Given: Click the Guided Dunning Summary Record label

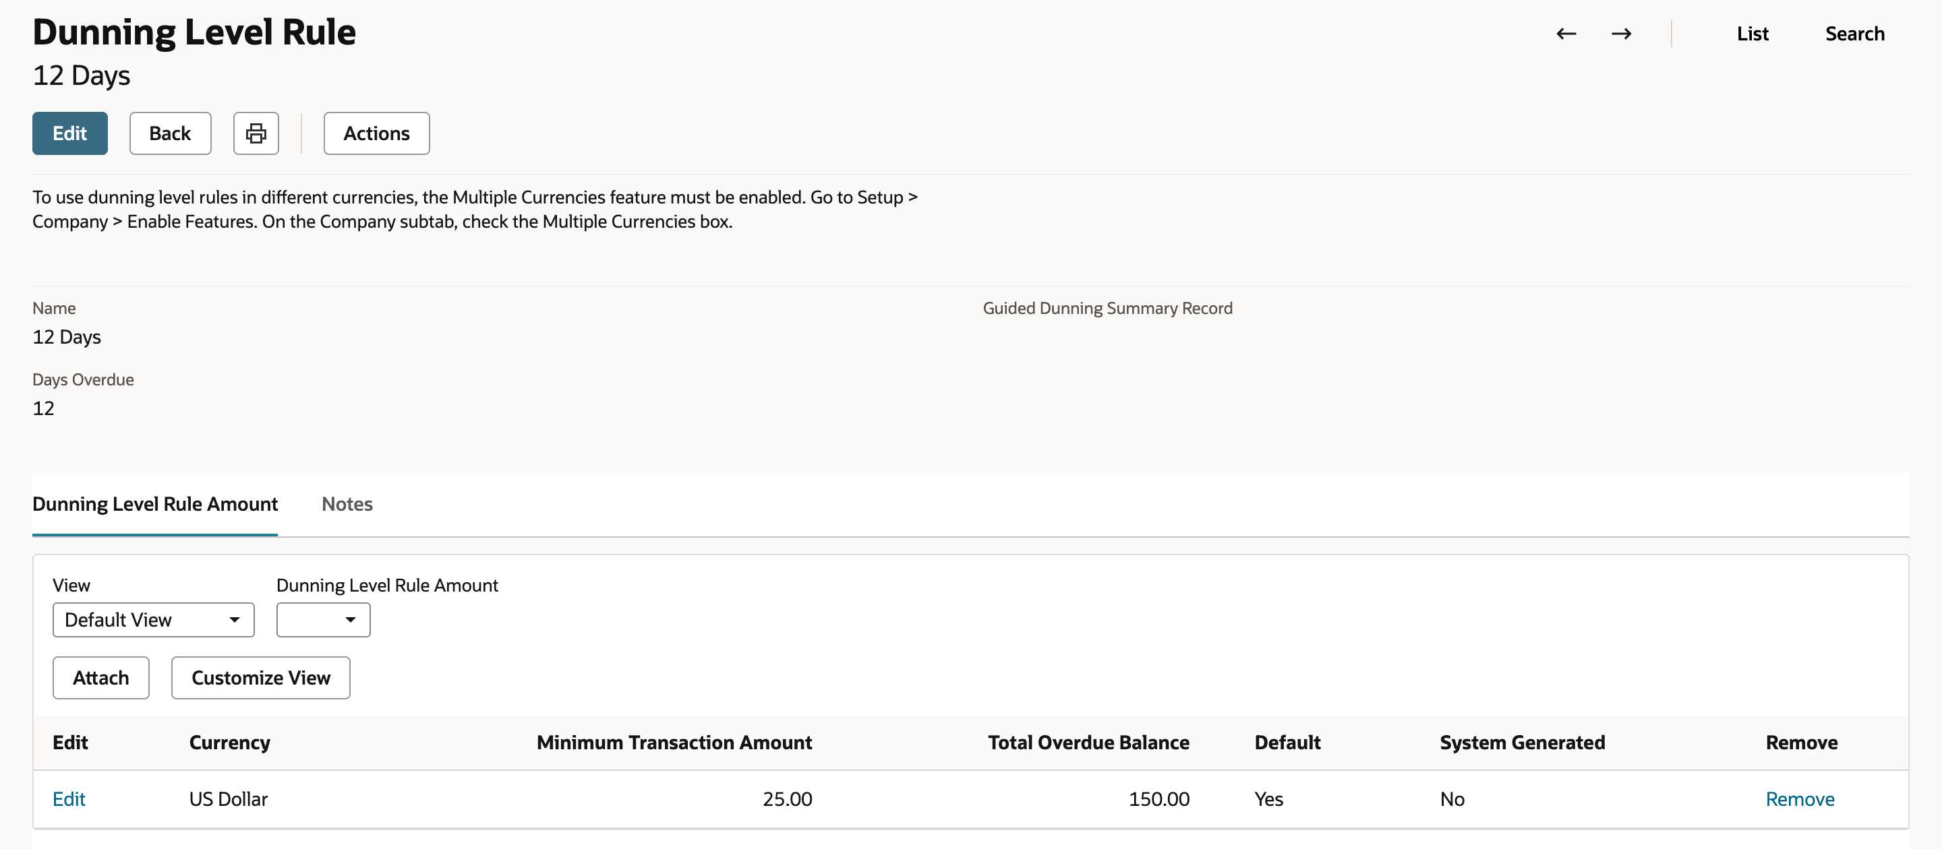Looking at the screenshot, I should 1107,308.
